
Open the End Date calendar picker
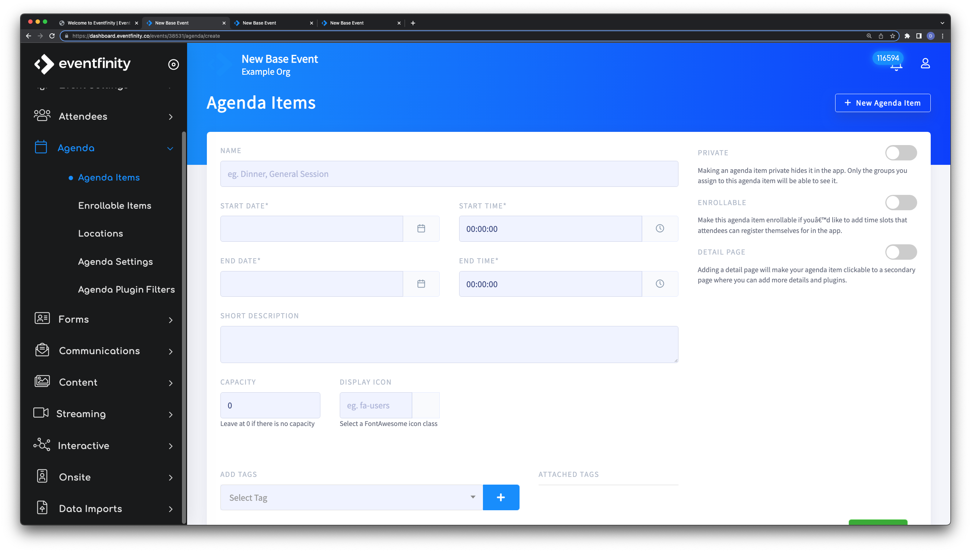tap(421, 284)
